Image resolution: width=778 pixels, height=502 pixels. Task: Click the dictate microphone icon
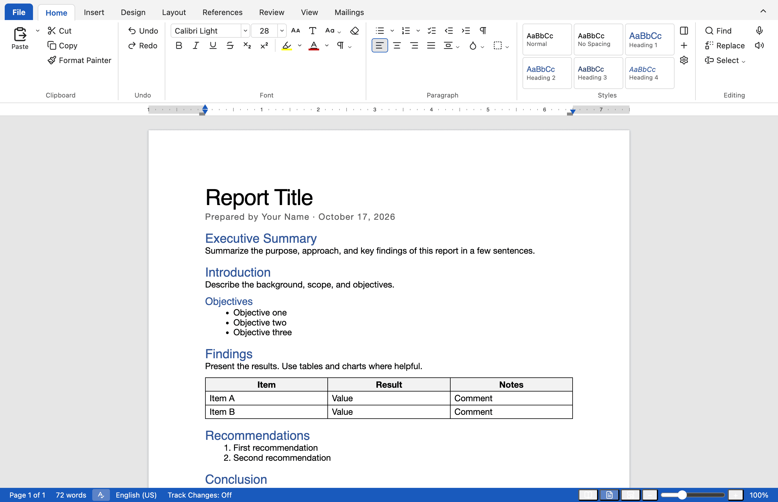[759, 31]
